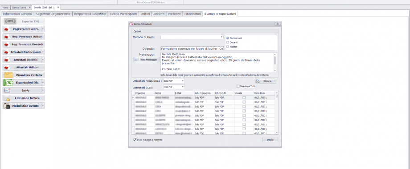The image size is (410, 169).
Task: Click the Excel icon on Esportazioni Xls
Action: point(8,83)
